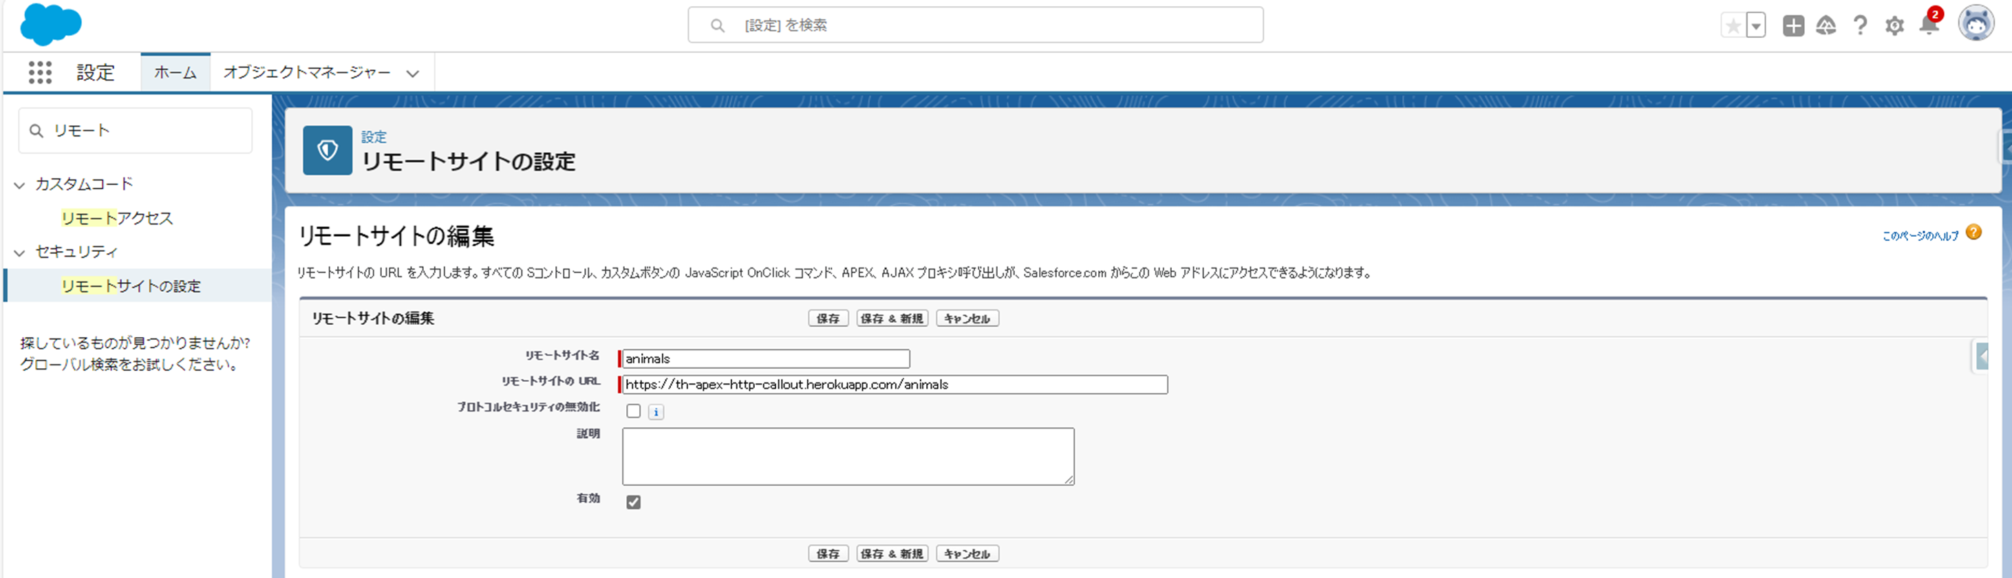Expand the side panel arrow at the form's right edge
The image size is (2012, 578).
point(1980,357)
